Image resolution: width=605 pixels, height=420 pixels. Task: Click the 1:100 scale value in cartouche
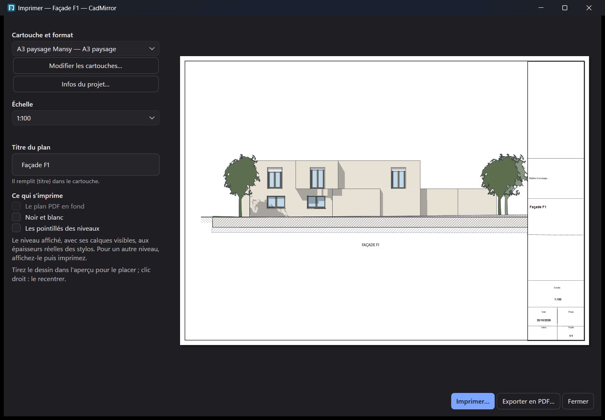(558, 300)
